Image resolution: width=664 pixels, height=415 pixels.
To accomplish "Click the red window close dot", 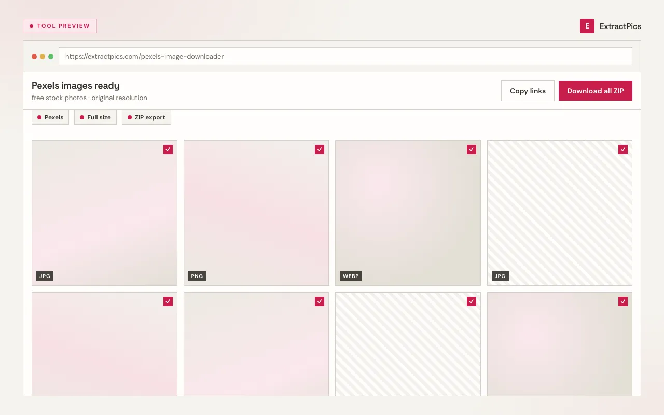I will click(34, 57).
